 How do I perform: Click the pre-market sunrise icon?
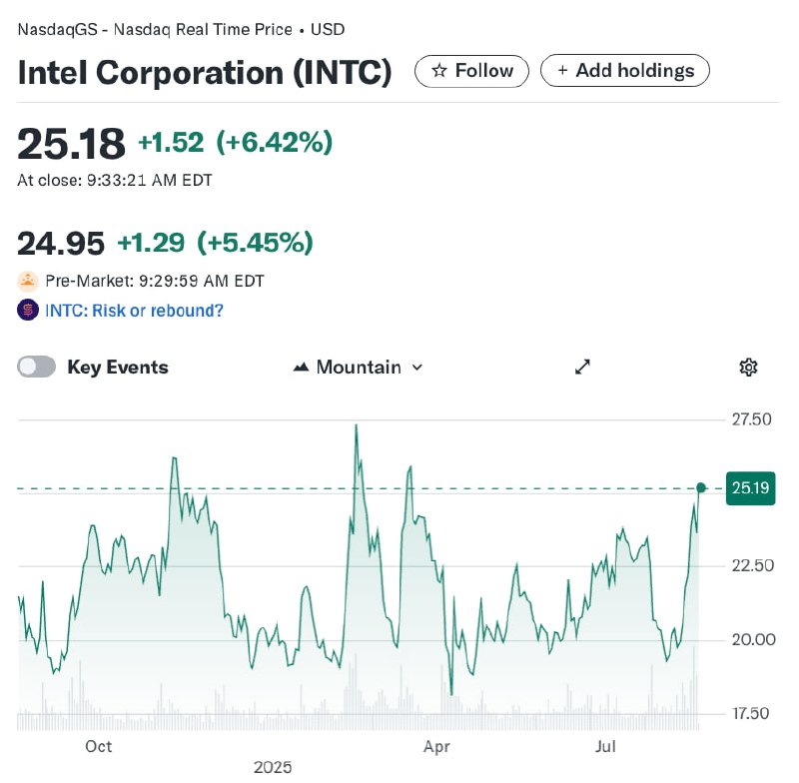click(x=28, y=281)
